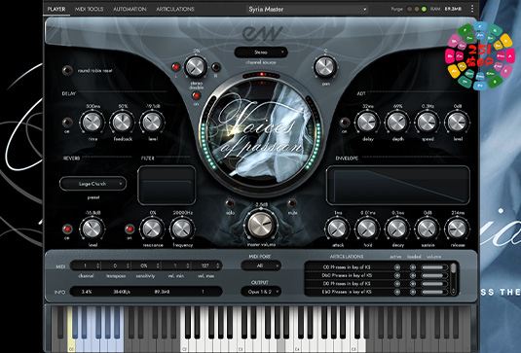Click the pan knob
The height and width of the screenshot is (353, 521).
(325, 67)
